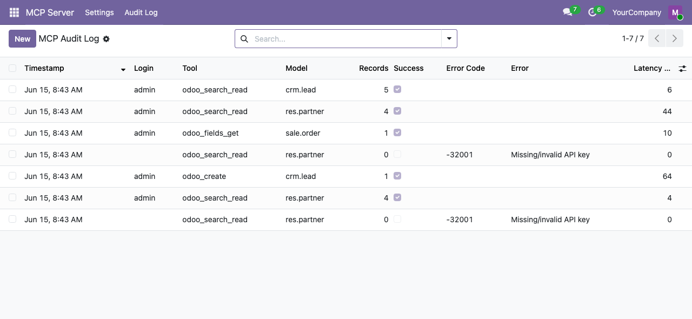692x319 pixels.
Task: Open the conversations messages icon
Action: pos(567,12)
